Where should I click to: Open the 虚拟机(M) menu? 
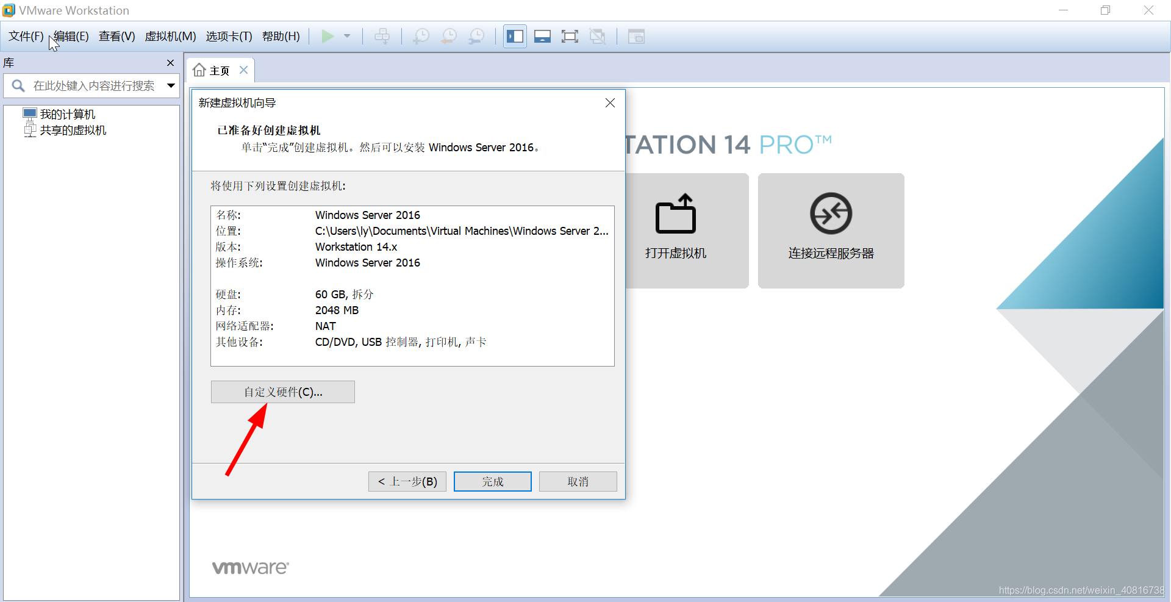click(x=170, y=37)
